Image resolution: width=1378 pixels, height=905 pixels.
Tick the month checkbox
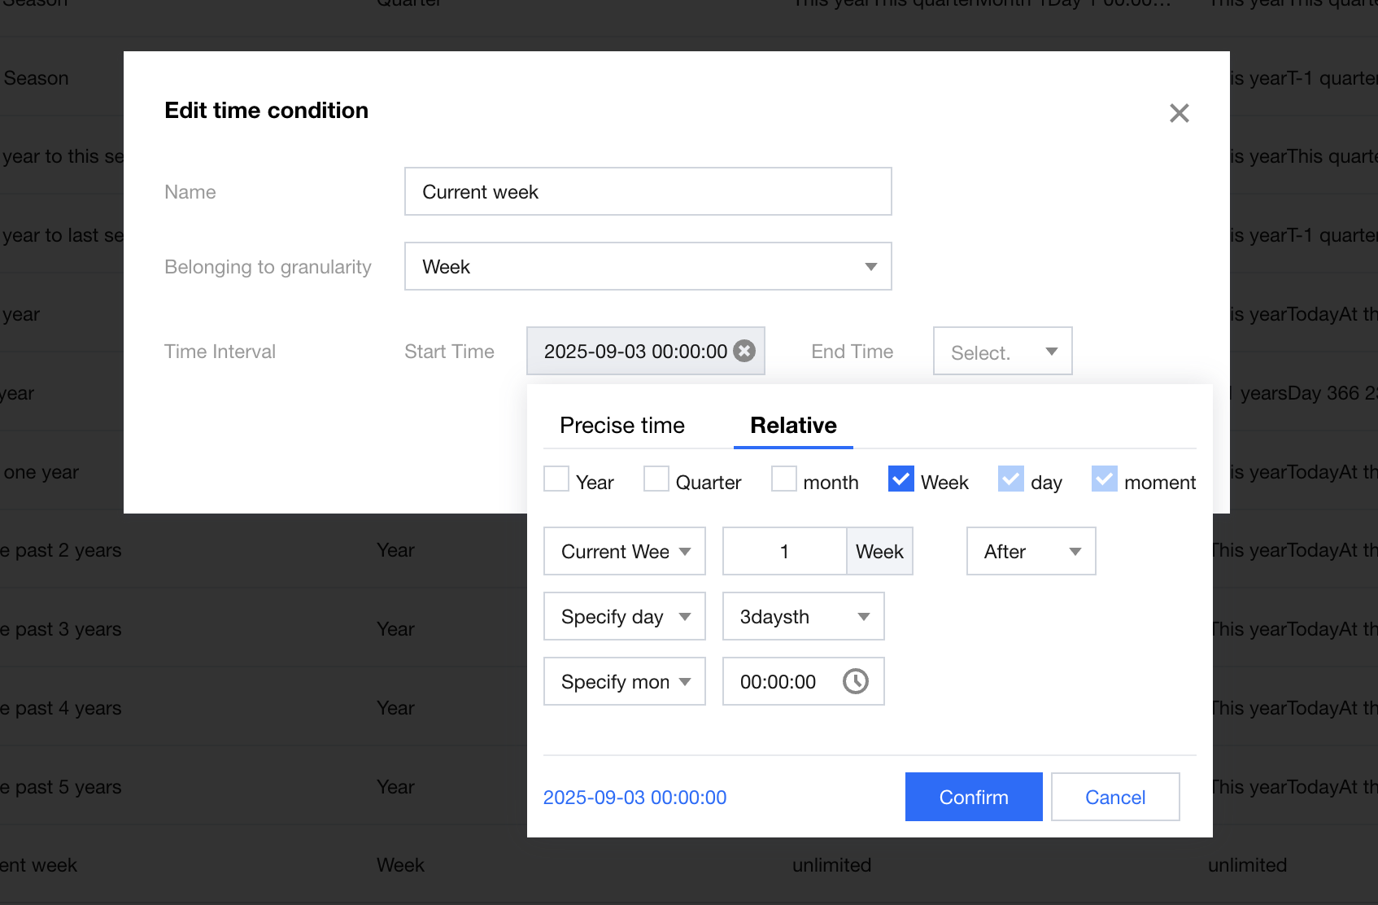(x=784, y=479)
